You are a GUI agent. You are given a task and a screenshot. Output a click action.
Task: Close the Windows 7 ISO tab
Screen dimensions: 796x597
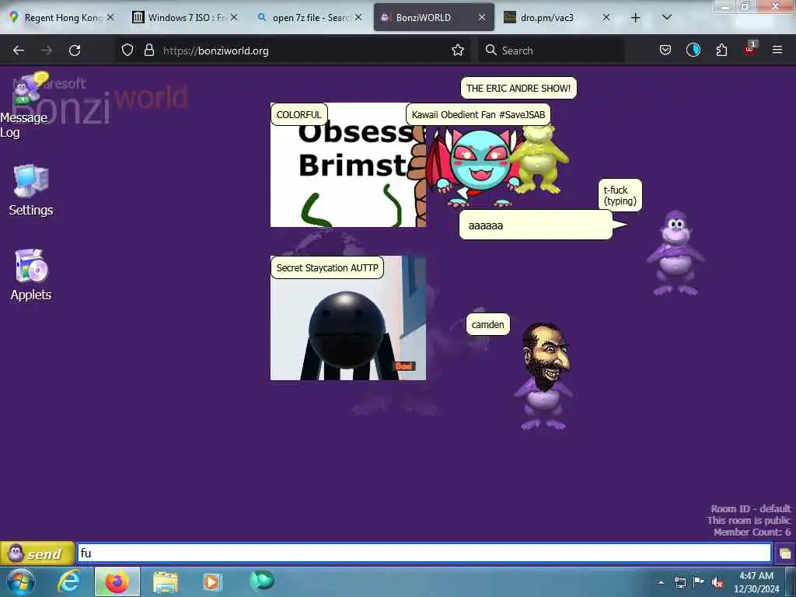coord(234,17)
